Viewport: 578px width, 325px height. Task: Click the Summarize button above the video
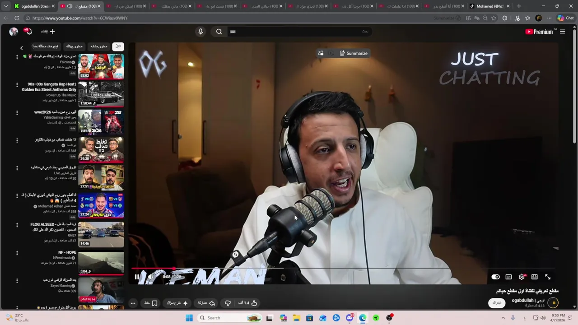coord(354,53)
